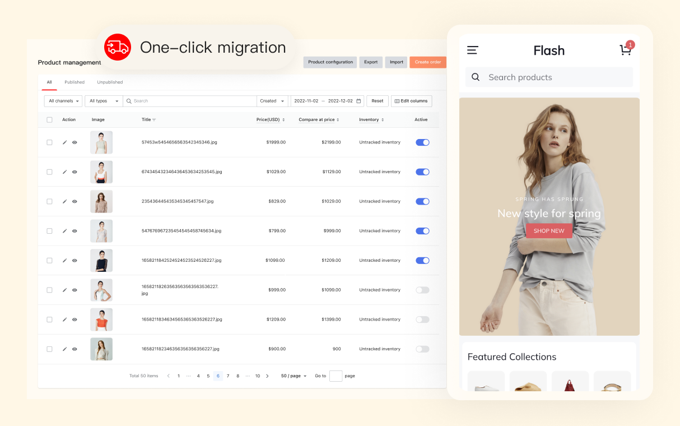Edit the $1999.00 product with pencil icon
Viewport: 680px width, 426px height.
64,142
